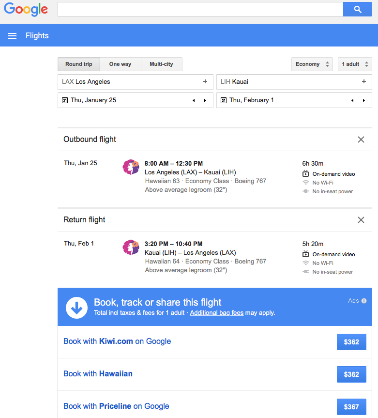The height and width of the screenshot is (418, 378).
Task: Go to previous day for return date
Action: pyautogui.click(x=353, y=101)
